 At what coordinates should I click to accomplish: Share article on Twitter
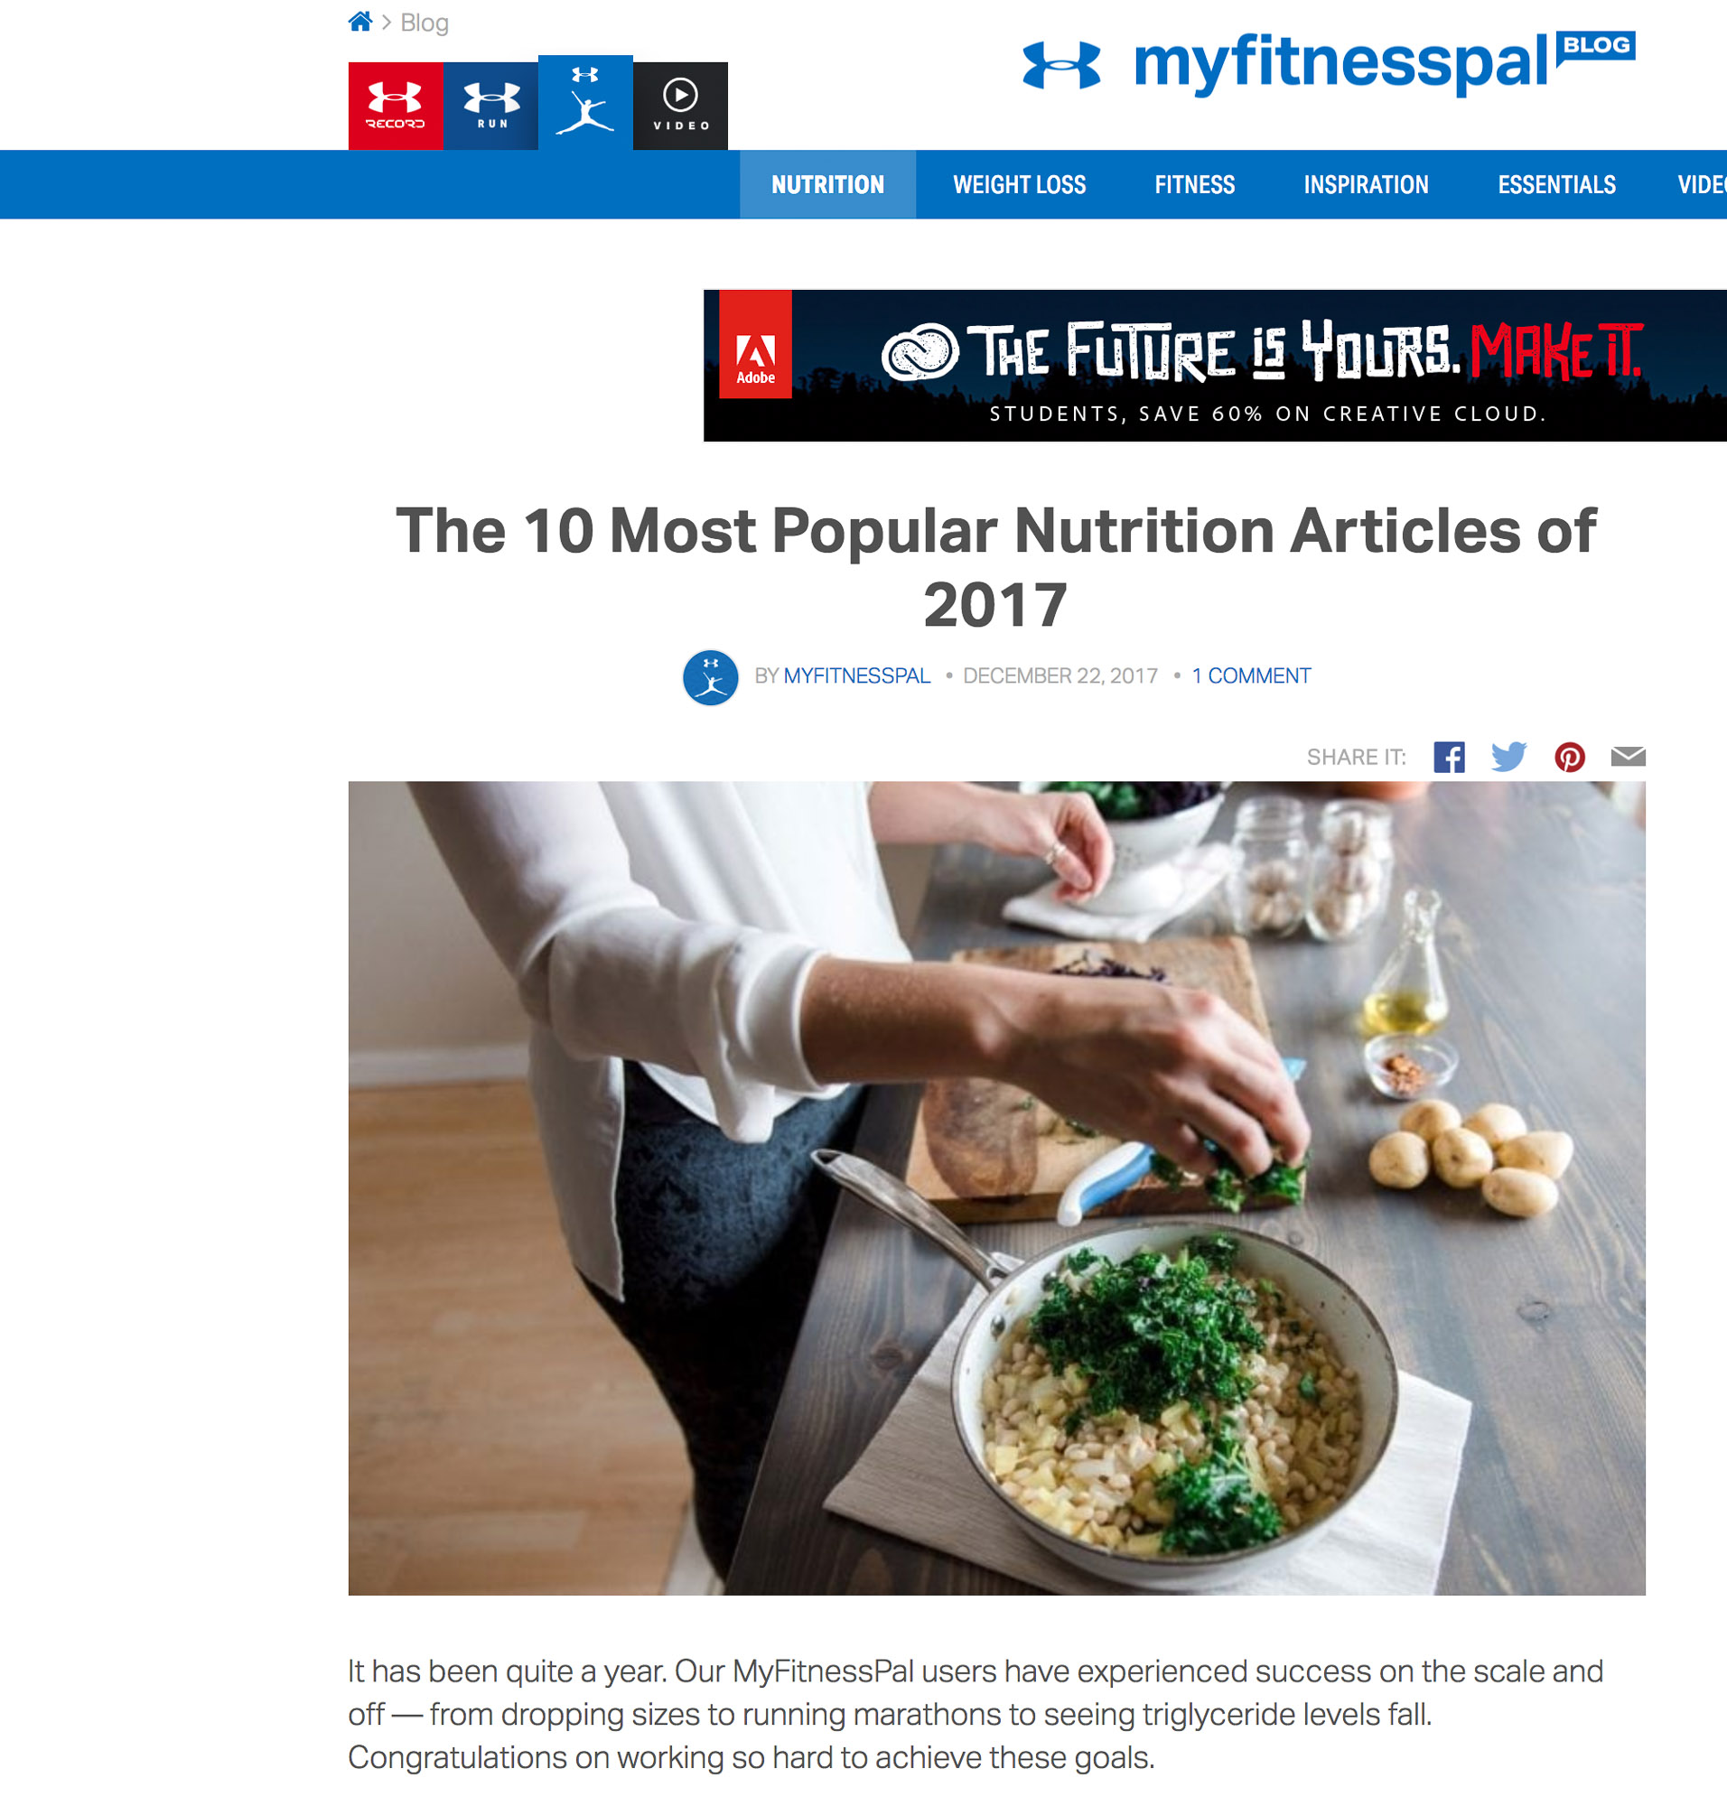1508,757
